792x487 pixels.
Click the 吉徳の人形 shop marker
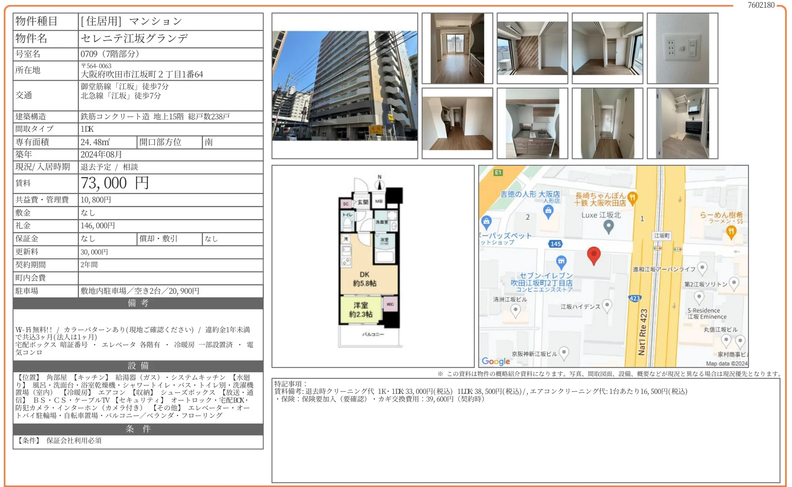(548, 211)
